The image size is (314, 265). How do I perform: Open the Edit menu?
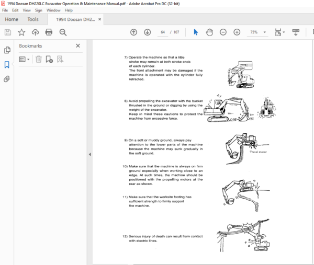(x=15, y=10)
